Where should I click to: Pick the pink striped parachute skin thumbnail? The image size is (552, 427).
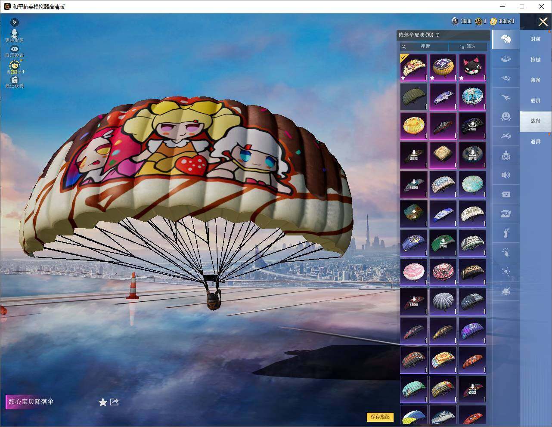click(414, 272)
